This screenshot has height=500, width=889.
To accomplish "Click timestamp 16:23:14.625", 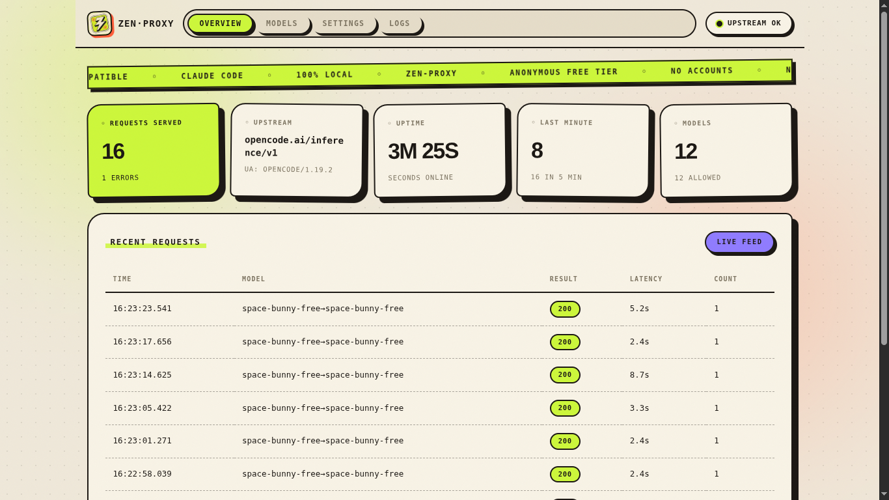I will (x=143, y=375).
